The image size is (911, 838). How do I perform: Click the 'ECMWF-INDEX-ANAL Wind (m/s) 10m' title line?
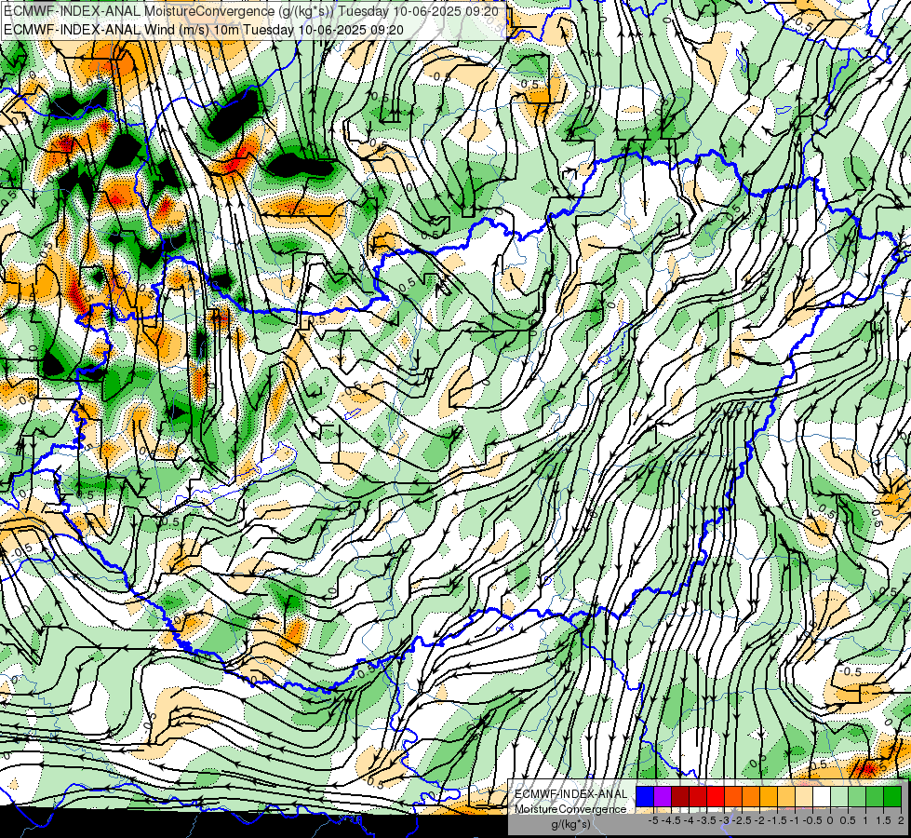[204, 29]
